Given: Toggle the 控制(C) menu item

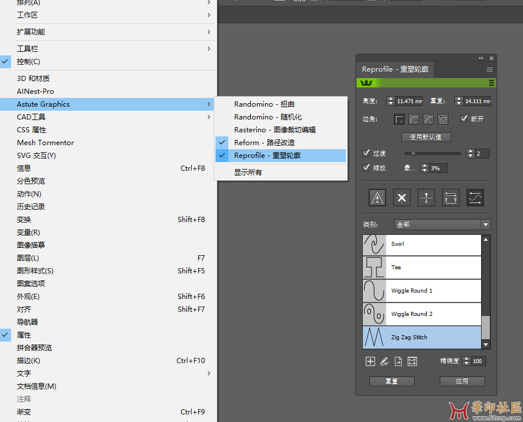Looking at the screenshot, I should coord(108,62).
